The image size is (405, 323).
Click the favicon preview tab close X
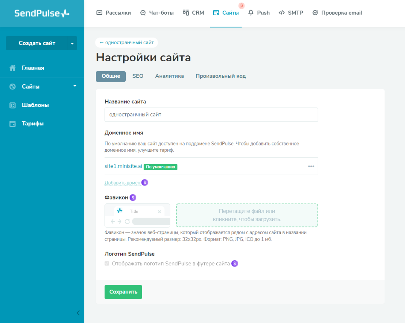point(159,212)
